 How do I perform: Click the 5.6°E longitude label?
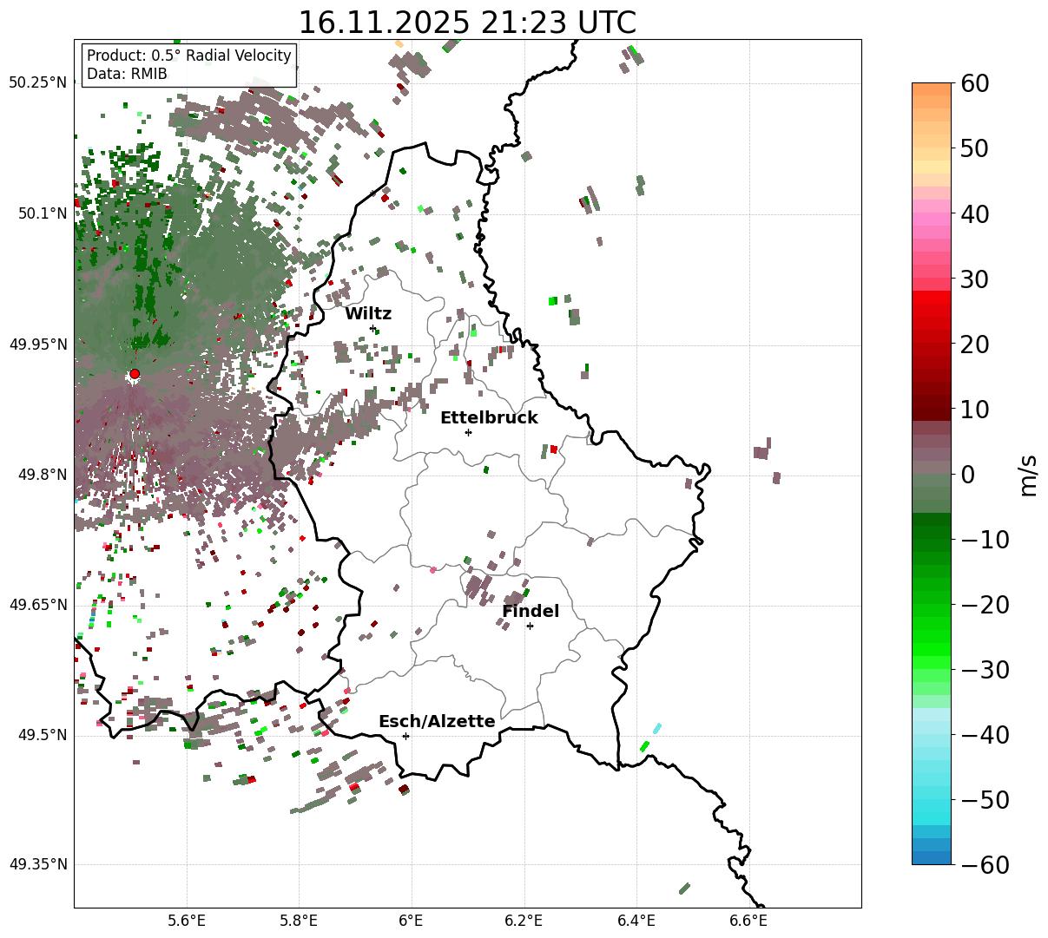(x=187, y=922)
